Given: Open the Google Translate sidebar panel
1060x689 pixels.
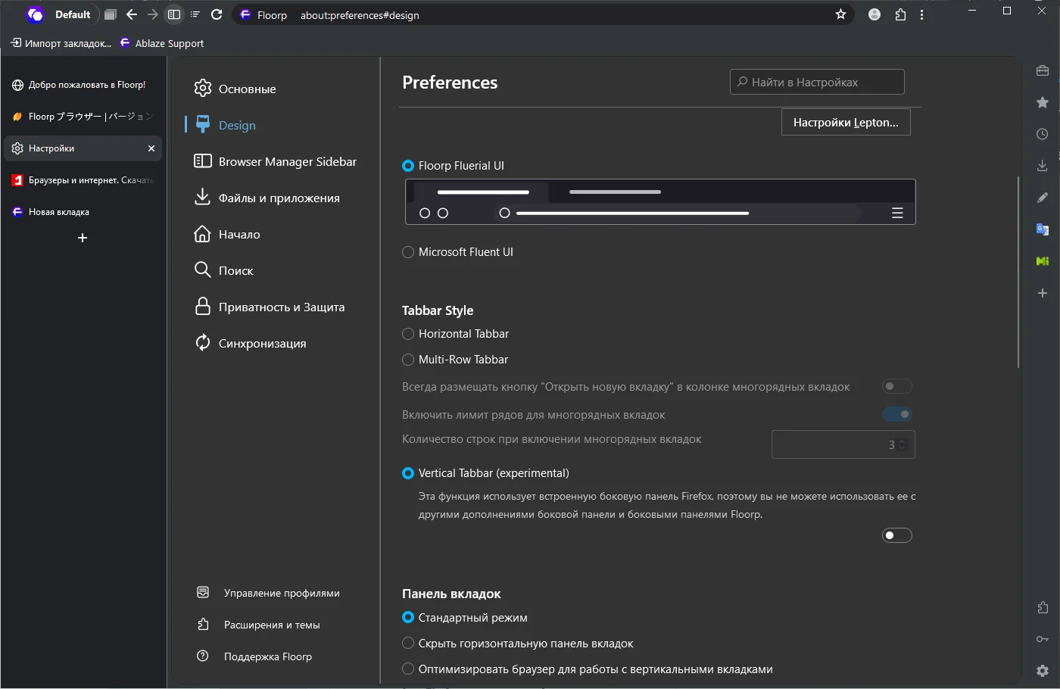Looking at the screenshot, I should [1043, 229].
